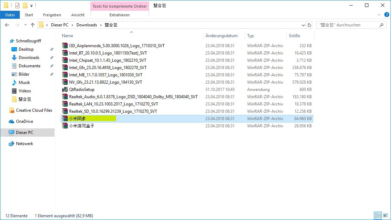Open Desktop in quick access
The width and height of the screenshot is (391, 220).
23,49
